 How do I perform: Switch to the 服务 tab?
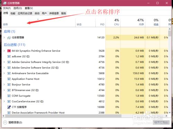[x=64, y=13]
